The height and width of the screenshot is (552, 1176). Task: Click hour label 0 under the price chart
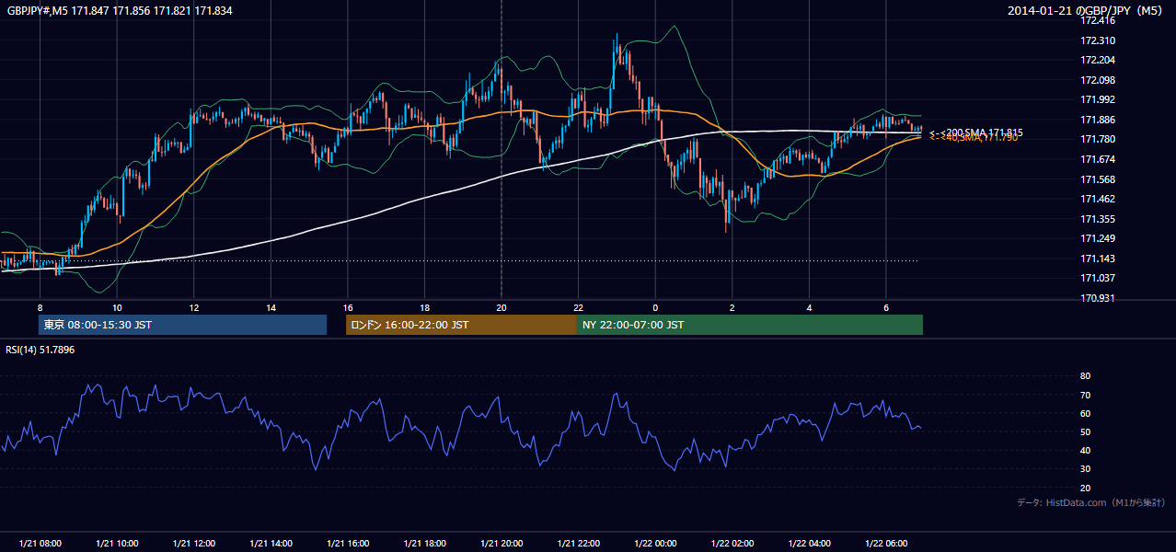[x=655, y=307]
